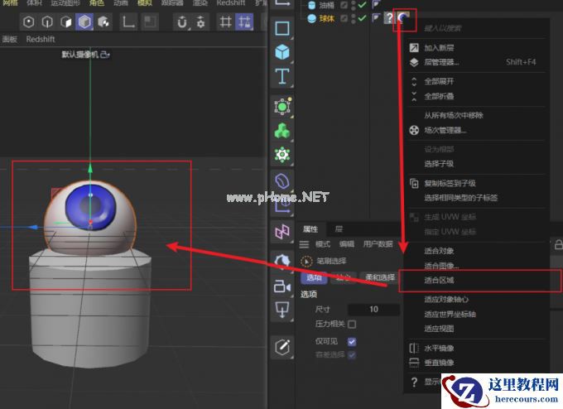This screenshot has height=409, width=563.
Task: Toggle the highlighted workplane snap icon
Action: pos(244,22)
